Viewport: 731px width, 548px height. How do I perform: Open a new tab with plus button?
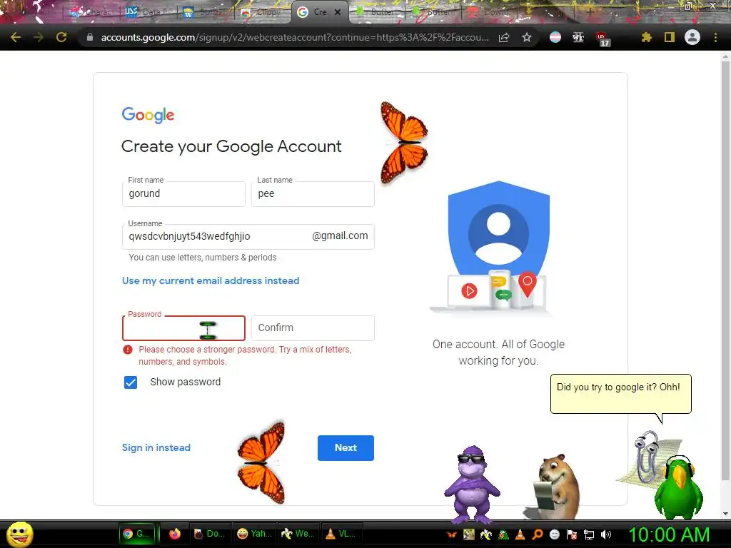(x=590, y=12)
